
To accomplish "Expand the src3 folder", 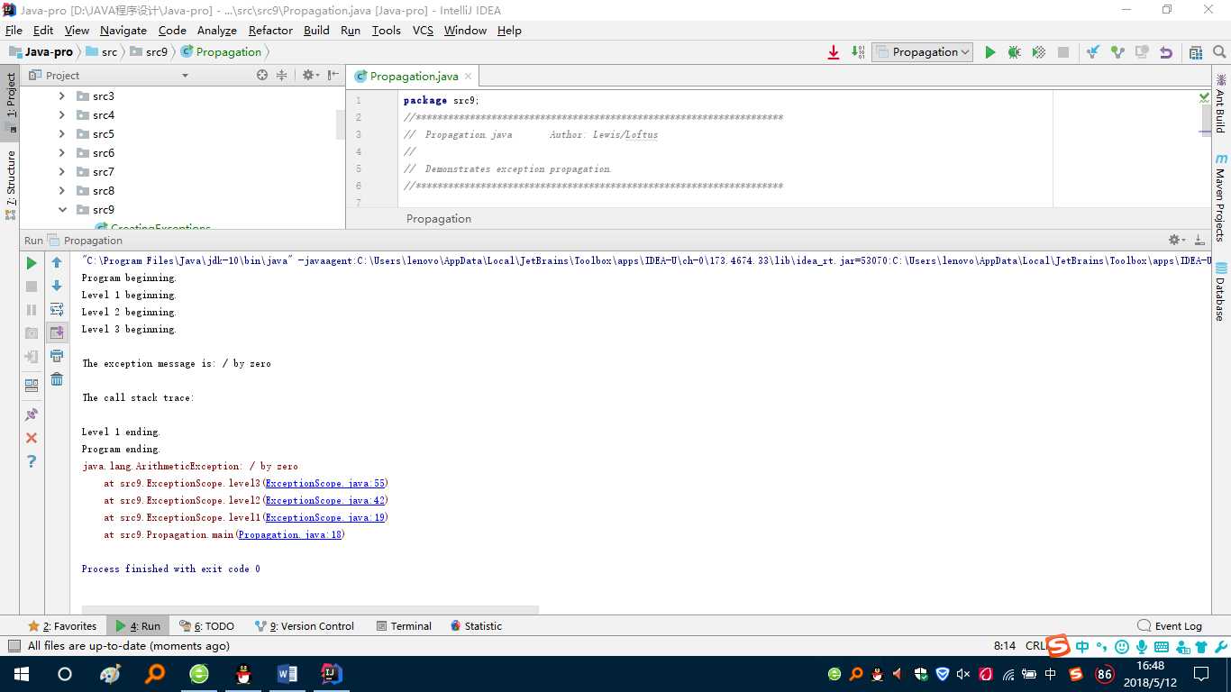I will (x=62, y=96).
